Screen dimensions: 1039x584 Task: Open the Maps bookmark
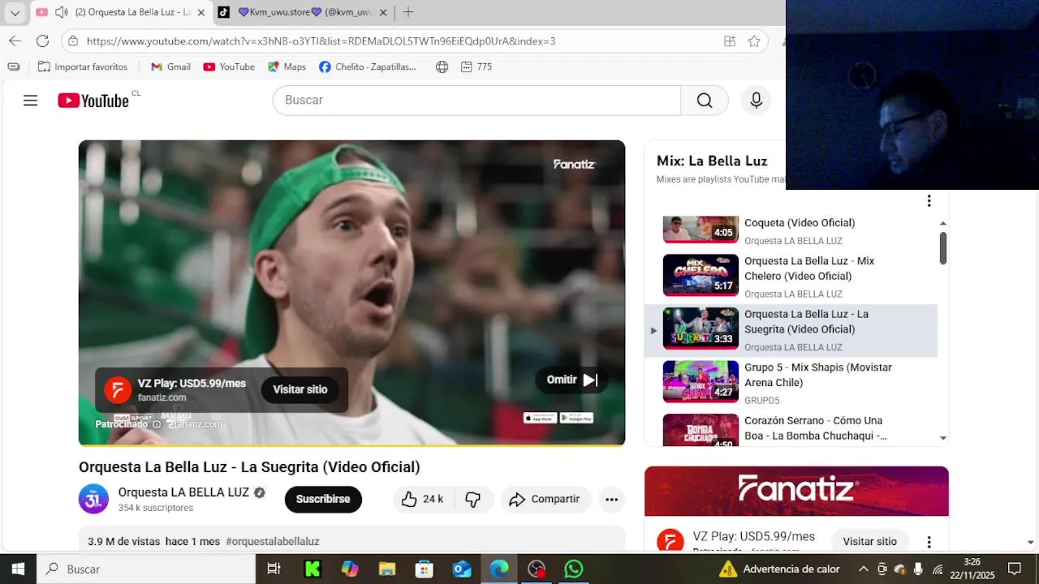(287, 67)
